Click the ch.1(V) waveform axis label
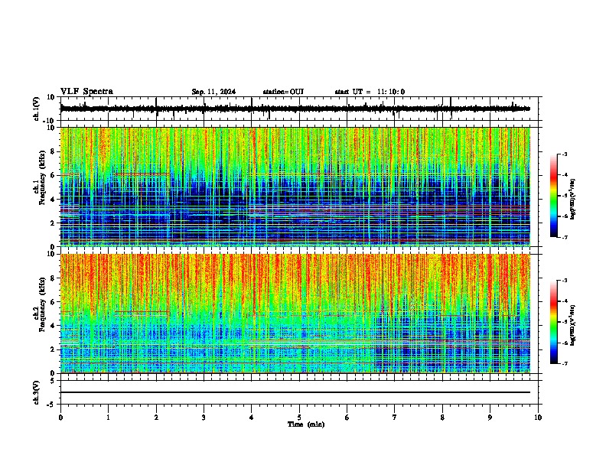Screen dimensions: 606x468 (x=37, y=109)
